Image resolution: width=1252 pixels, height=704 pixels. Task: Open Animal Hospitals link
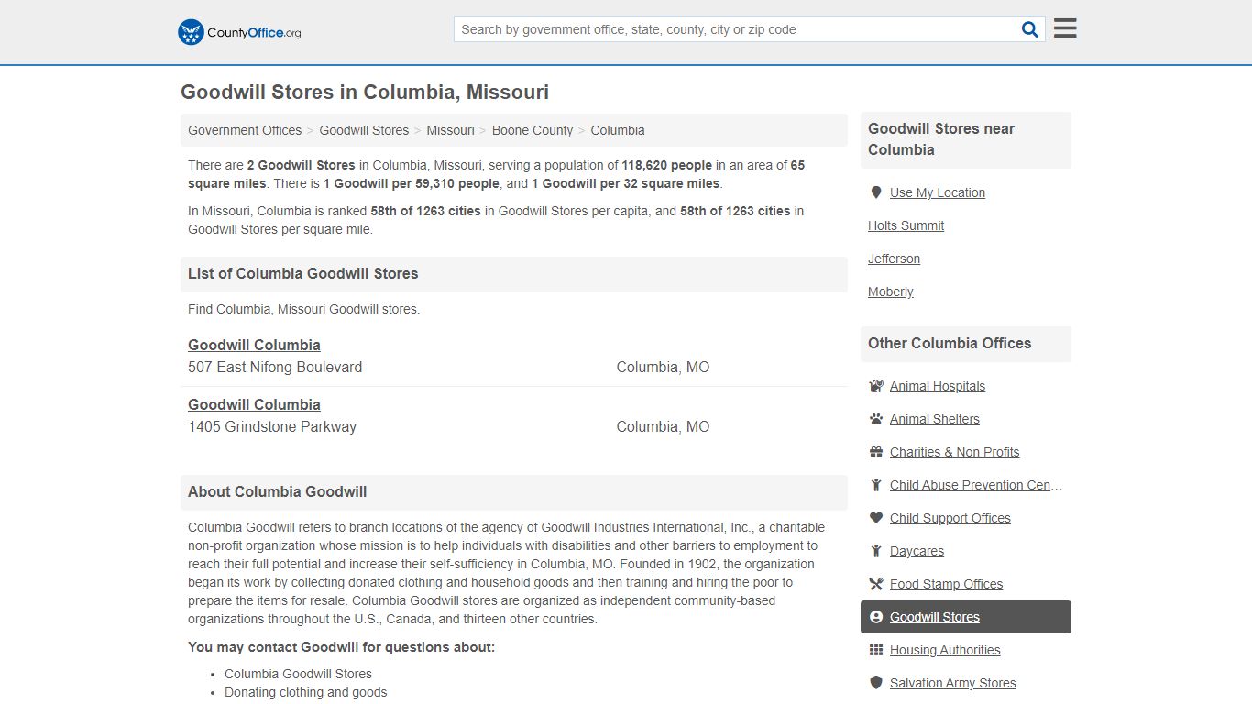[938, 386]
